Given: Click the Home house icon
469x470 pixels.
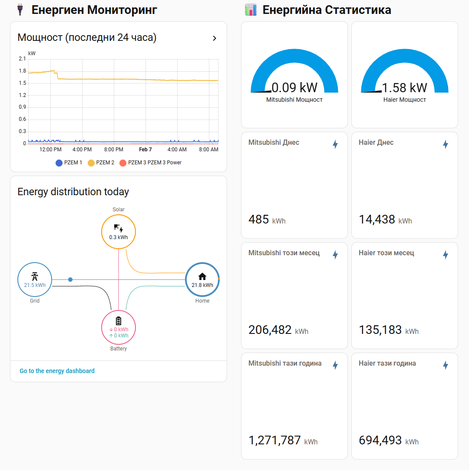Looking at the screenshot, I should point(202,277).
